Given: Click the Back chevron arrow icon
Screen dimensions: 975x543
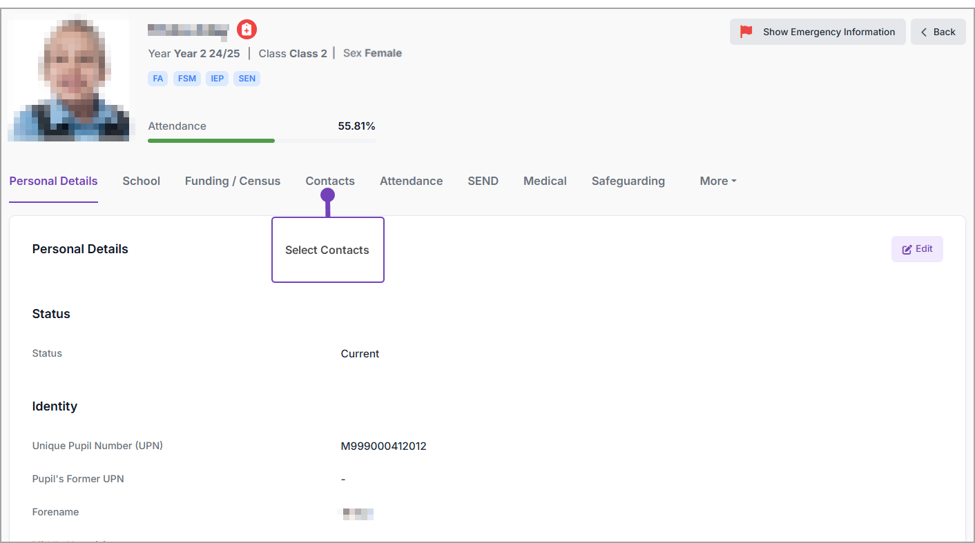Looking at the screenshot, I should pyautogui.click(x=924, y=32).
